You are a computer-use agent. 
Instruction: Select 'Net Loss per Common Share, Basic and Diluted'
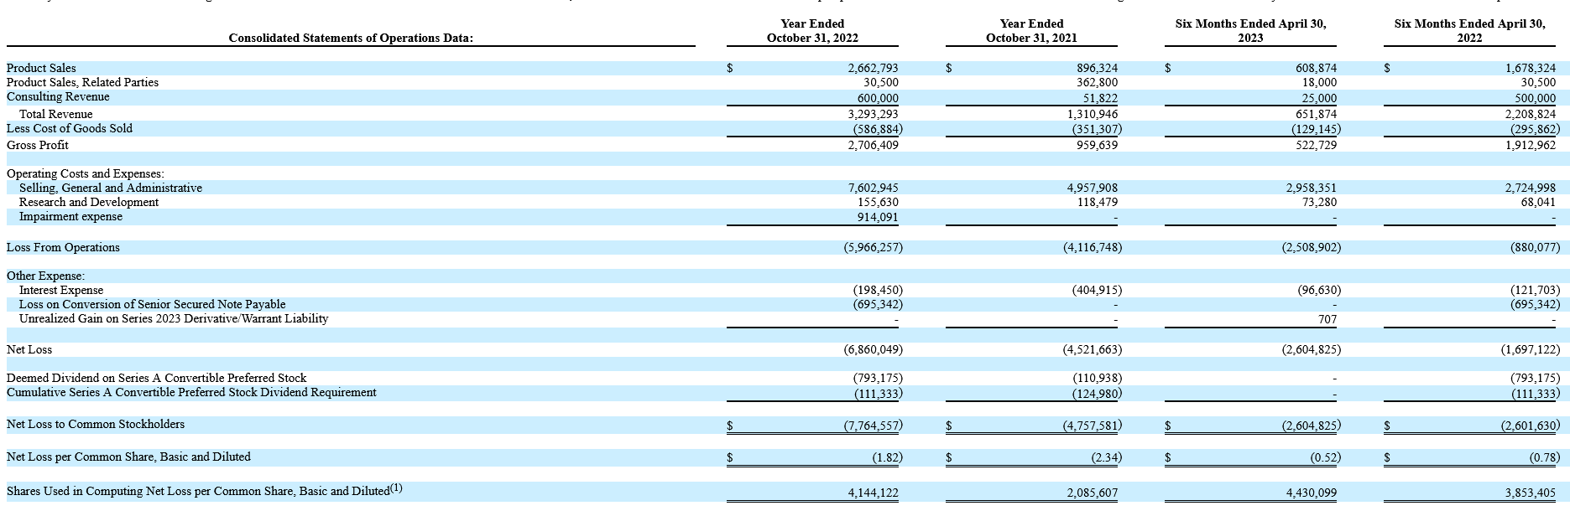128,457
